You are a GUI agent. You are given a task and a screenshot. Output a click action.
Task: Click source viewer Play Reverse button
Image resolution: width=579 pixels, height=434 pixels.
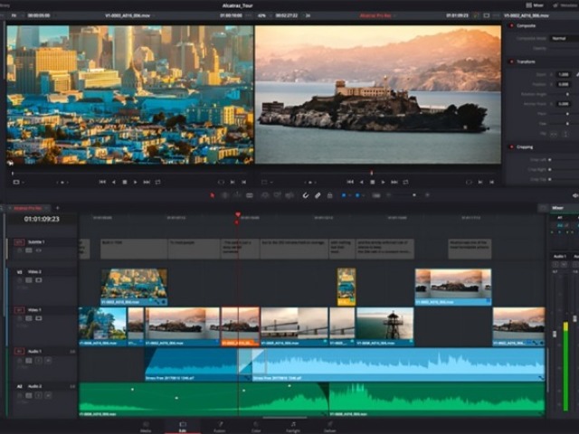click(x=114, y=182)
